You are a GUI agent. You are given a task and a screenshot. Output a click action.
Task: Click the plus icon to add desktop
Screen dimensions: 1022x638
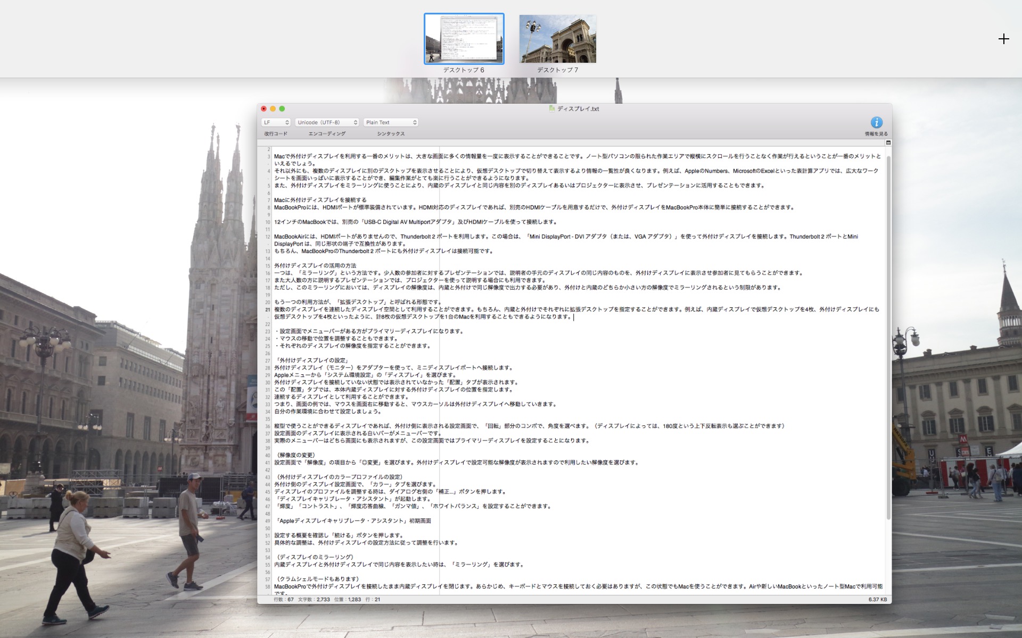[x=1003, y=39]
